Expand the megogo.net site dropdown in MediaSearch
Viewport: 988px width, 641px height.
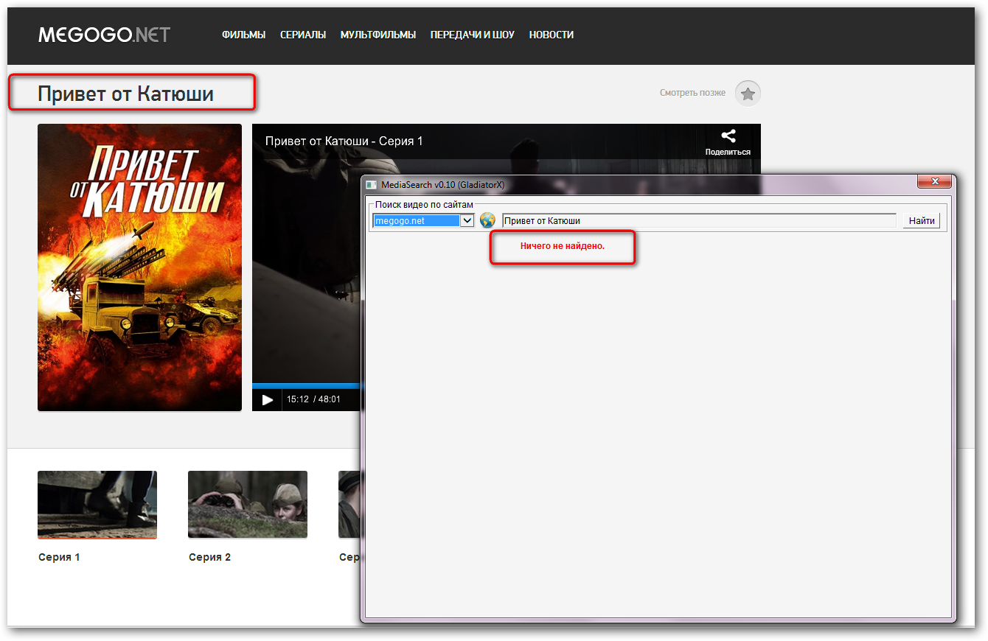pyautogui.click(x=467, y=220)
